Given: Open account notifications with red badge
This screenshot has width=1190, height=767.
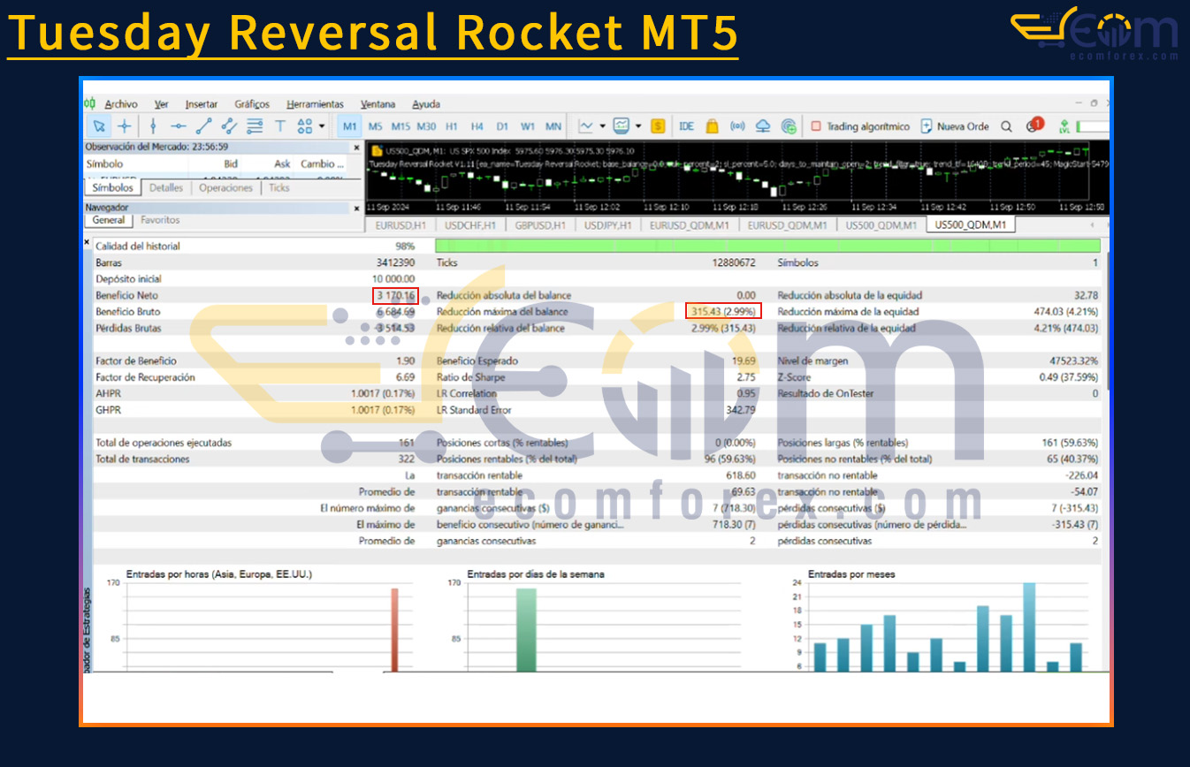Looking at the screenshot, I should [1034, 125].
